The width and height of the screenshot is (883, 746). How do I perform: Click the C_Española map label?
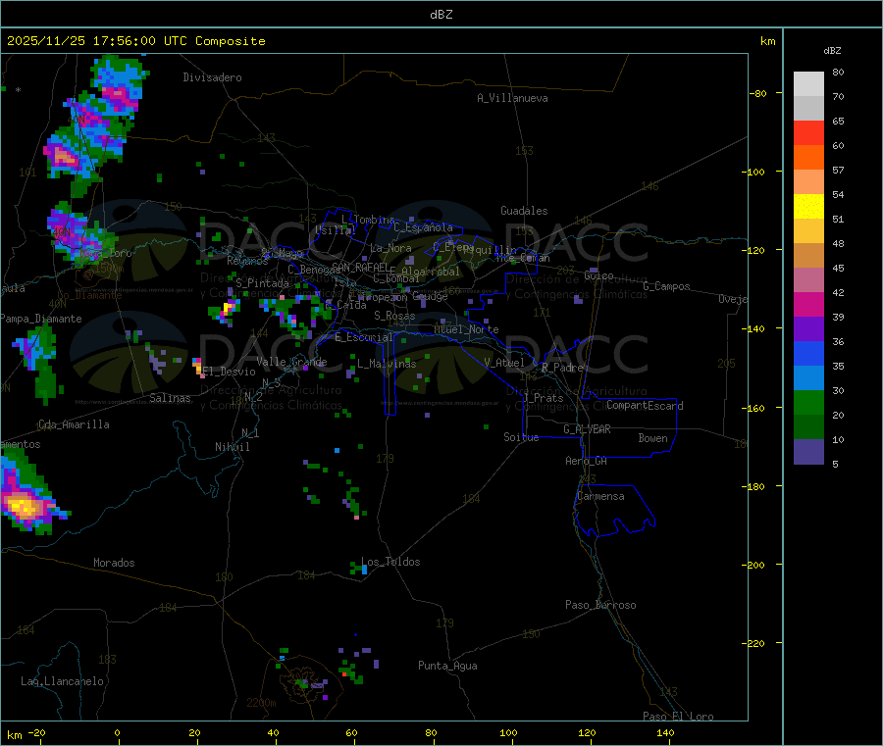[424, 227]
